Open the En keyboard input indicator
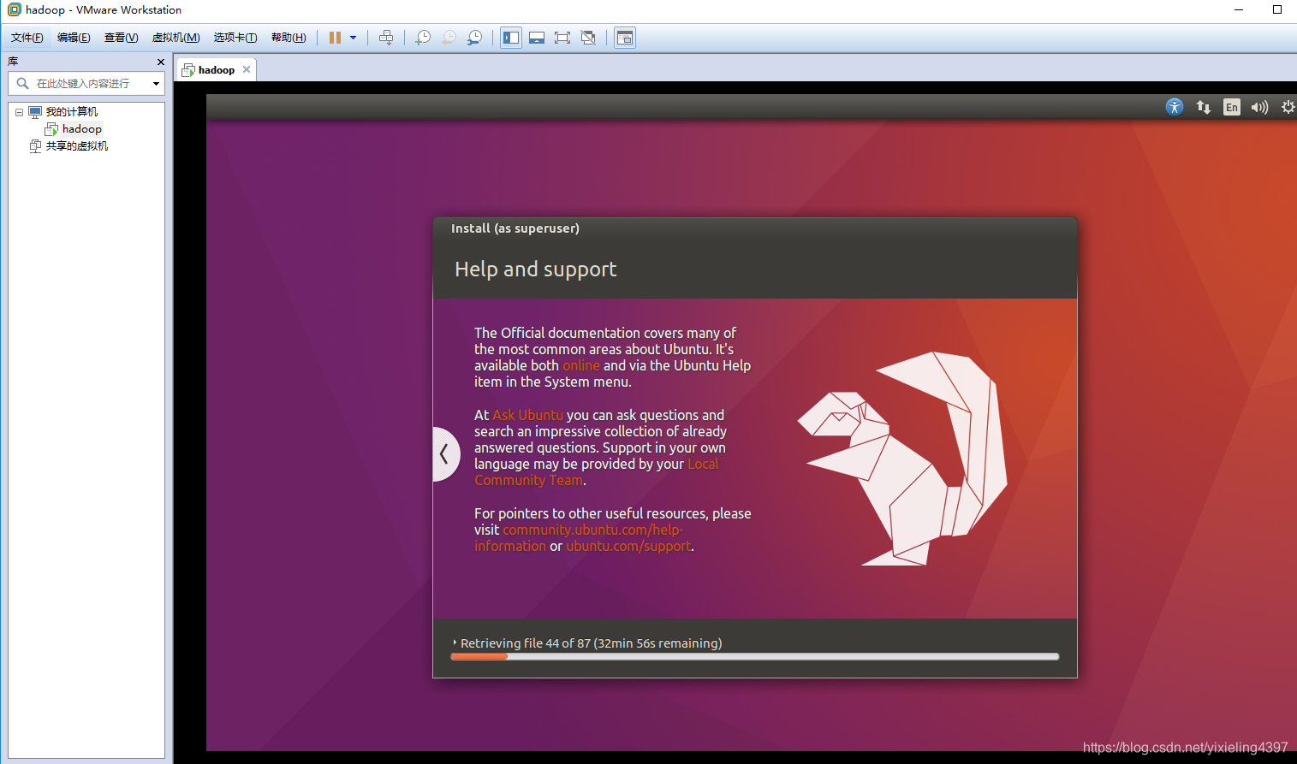Image resolution: width=1297 pixels, height=764 pixels. [x=1232, y=107]
